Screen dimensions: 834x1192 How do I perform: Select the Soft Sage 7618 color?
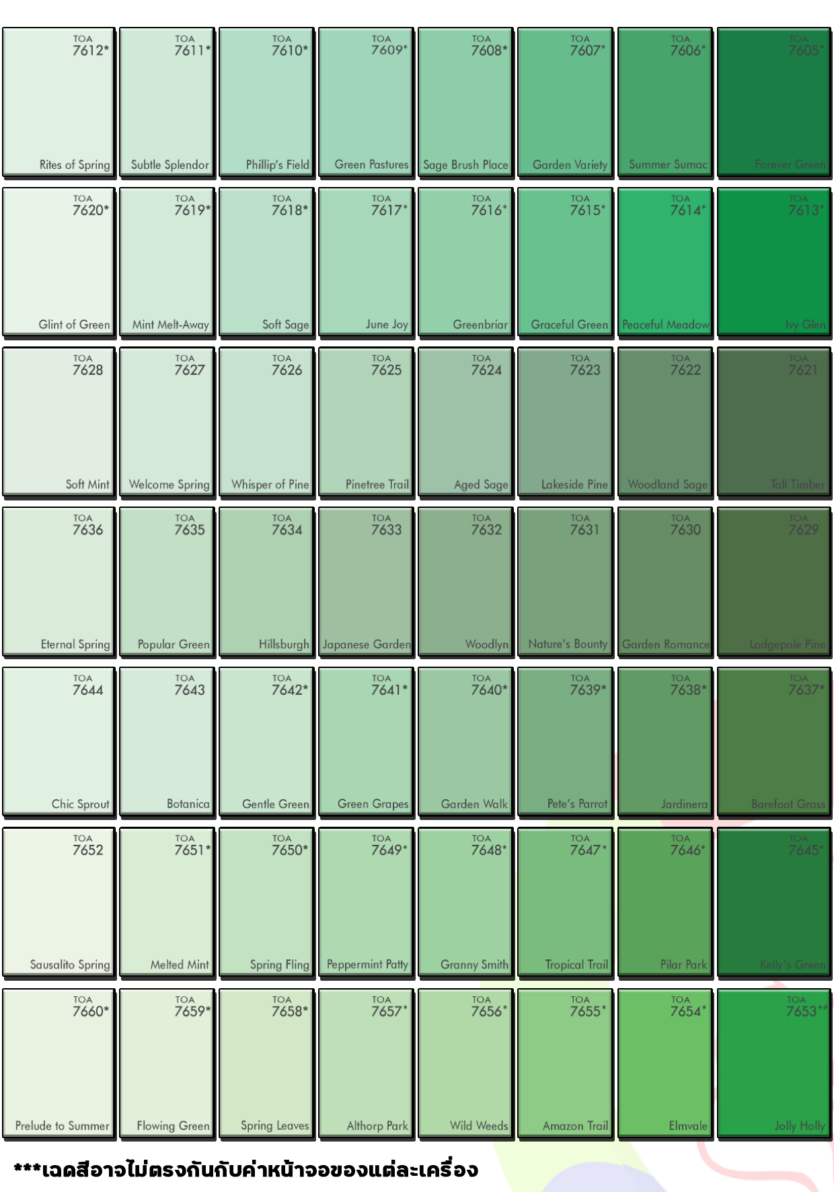tap(266, 262)
